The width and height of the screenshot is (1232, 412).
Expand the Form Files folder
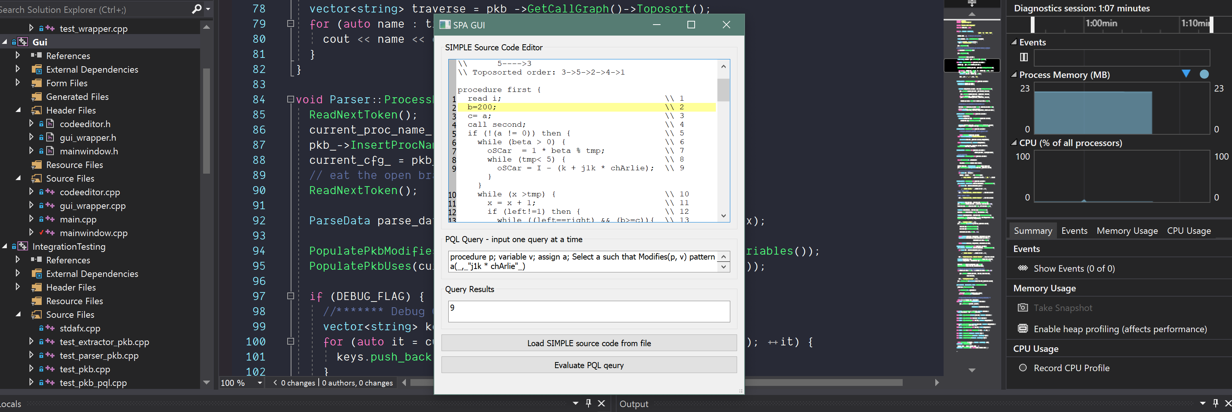(x=18, y=82)
